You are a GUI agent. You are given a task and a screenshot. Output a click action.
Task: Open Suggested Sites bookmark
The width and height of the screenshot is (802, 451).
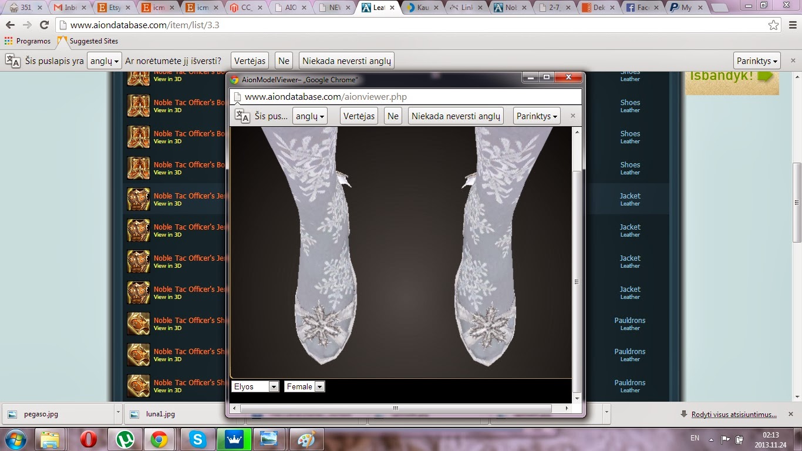pyautogui.click(x=88, y=41)
